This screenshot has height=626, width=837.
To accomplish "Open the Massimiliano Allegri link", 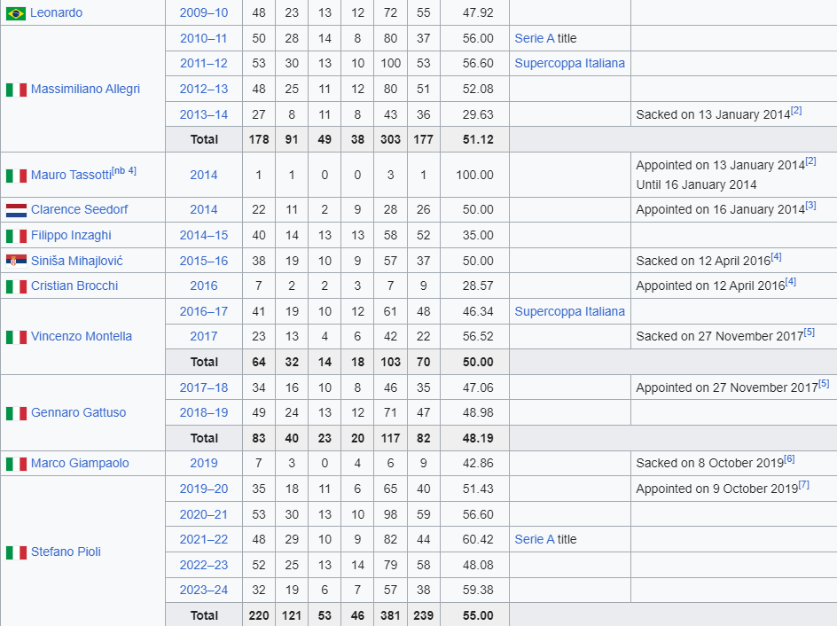I will point(85,90).
